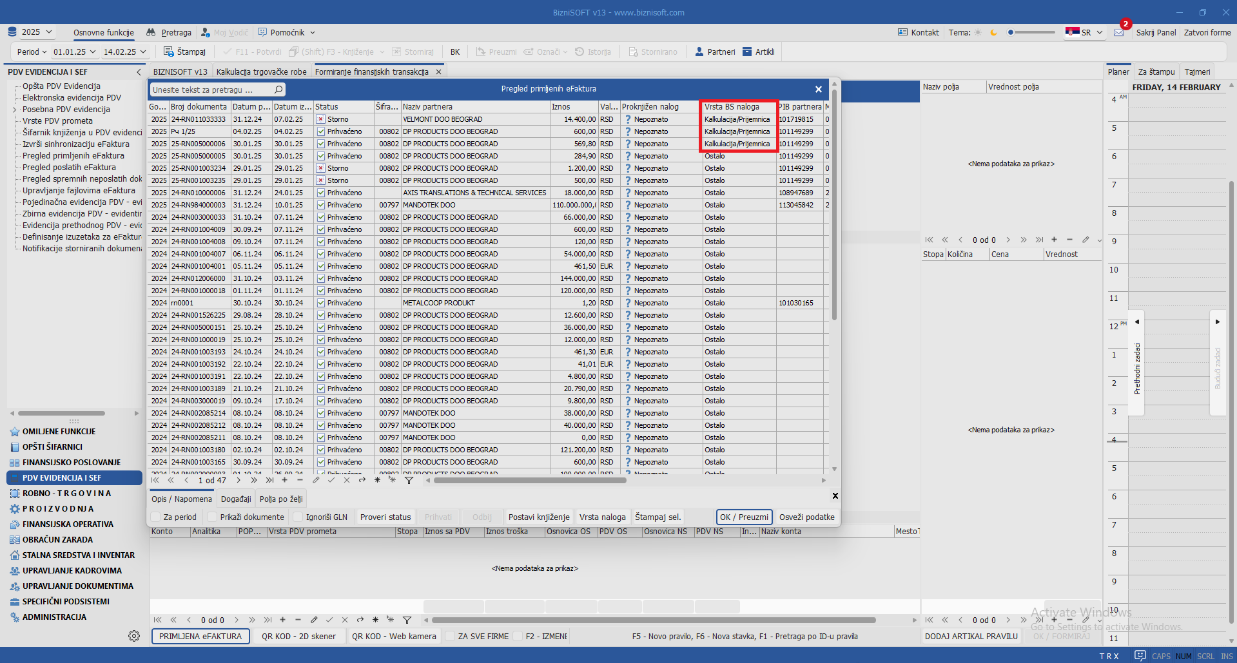Tick the Prikaži dokumente checkbox
This screenshot has width=1237, height=663.
tap(212, 517)
